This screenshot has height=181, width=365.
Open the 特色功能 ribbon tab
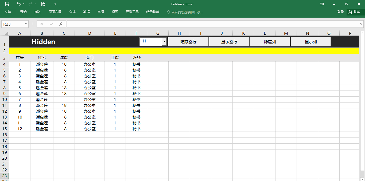[153, 12]
